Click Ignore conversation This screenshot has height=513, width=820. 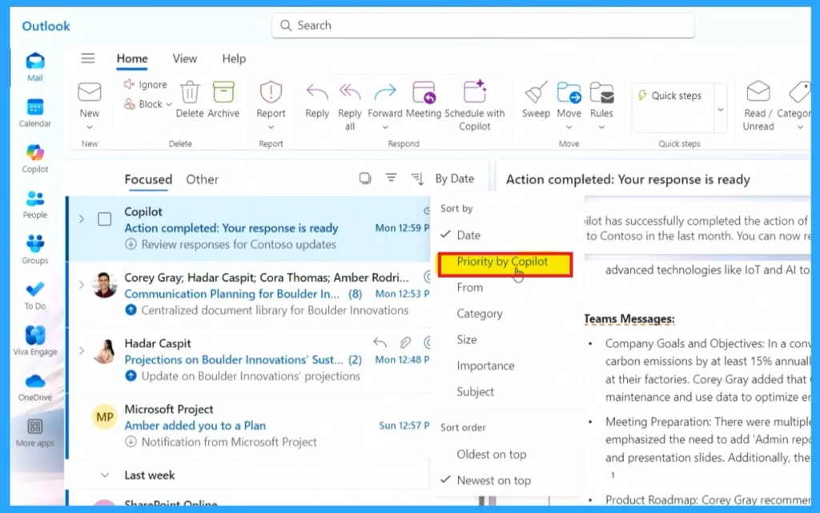coord(146,84)
